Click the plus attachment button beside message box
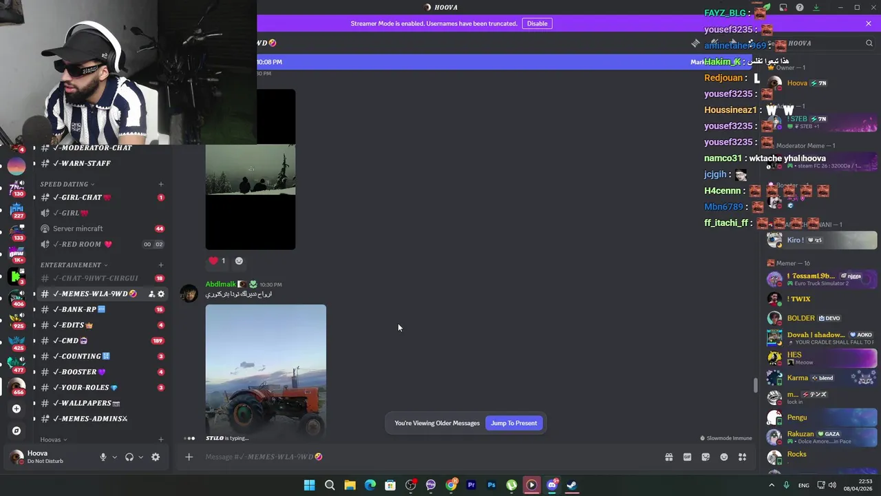Screen dimensions: 881x496 pos(189,457)
